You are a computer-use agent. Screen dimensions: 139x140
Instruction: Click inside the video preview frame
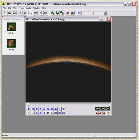[x=68, y=62]
